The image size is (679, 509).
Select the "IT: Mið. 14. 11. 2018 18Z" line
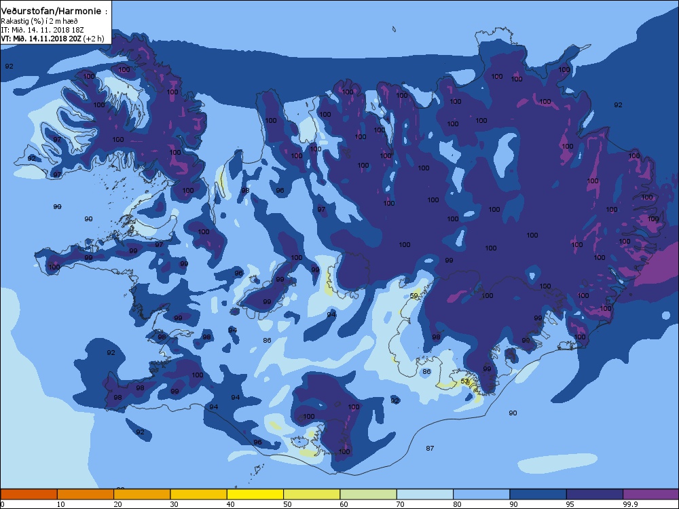[42, 30]
